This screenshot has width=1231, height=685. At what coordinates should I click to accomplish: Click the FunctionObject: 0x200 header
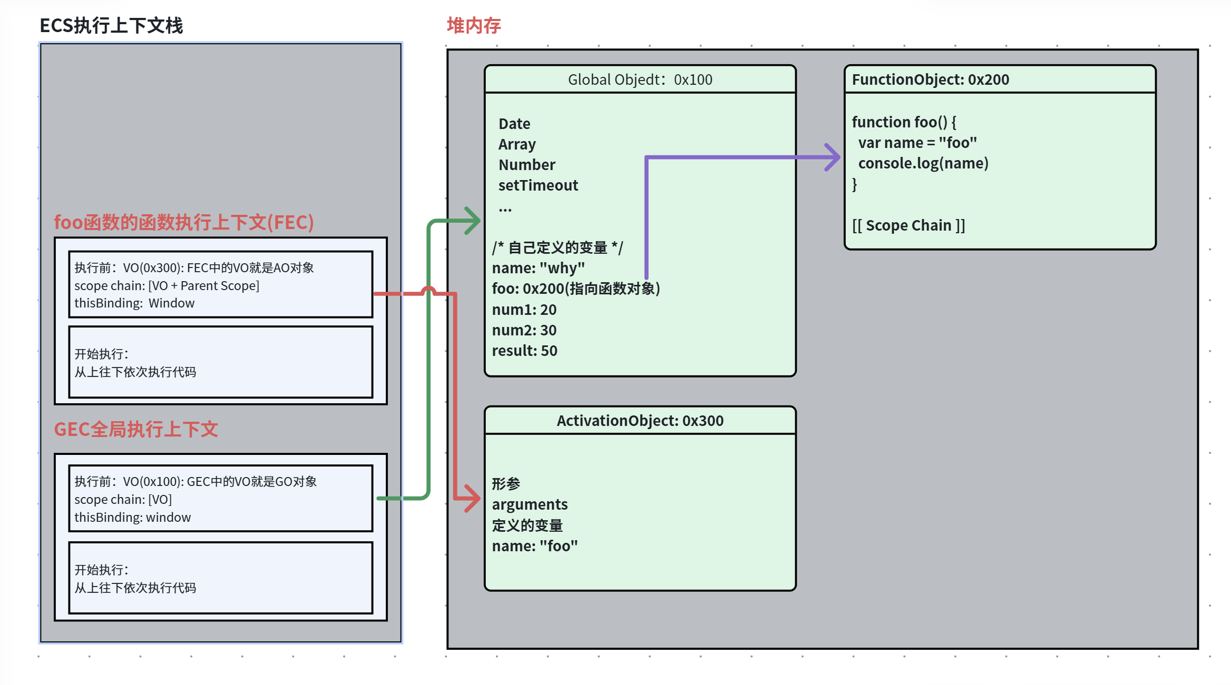(930, 80)
